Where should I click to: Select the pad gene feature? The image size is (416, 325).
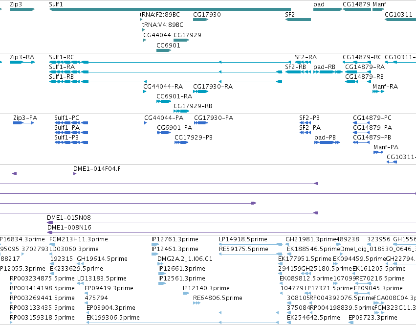(328, 9)
